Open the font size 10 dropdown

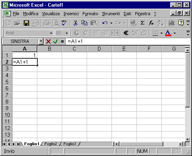[x=67, y=33]
